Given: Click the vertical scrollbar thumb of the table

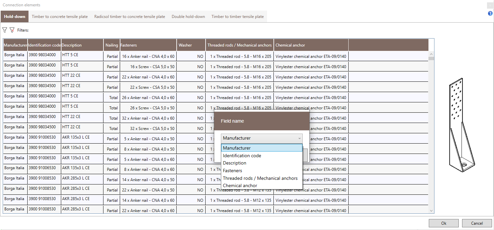Looking at the screenshot, I should click(431, 58).
